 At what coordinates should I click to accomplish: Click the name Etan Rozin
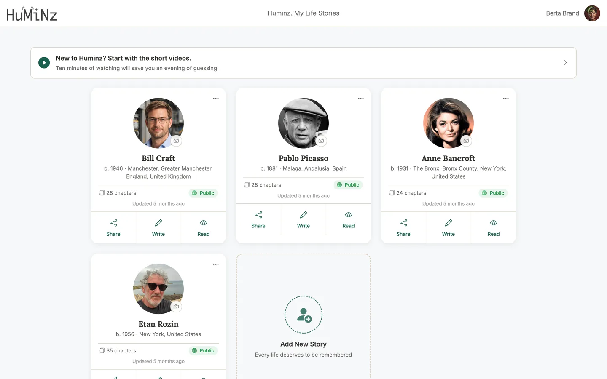(x=158, y=324)
